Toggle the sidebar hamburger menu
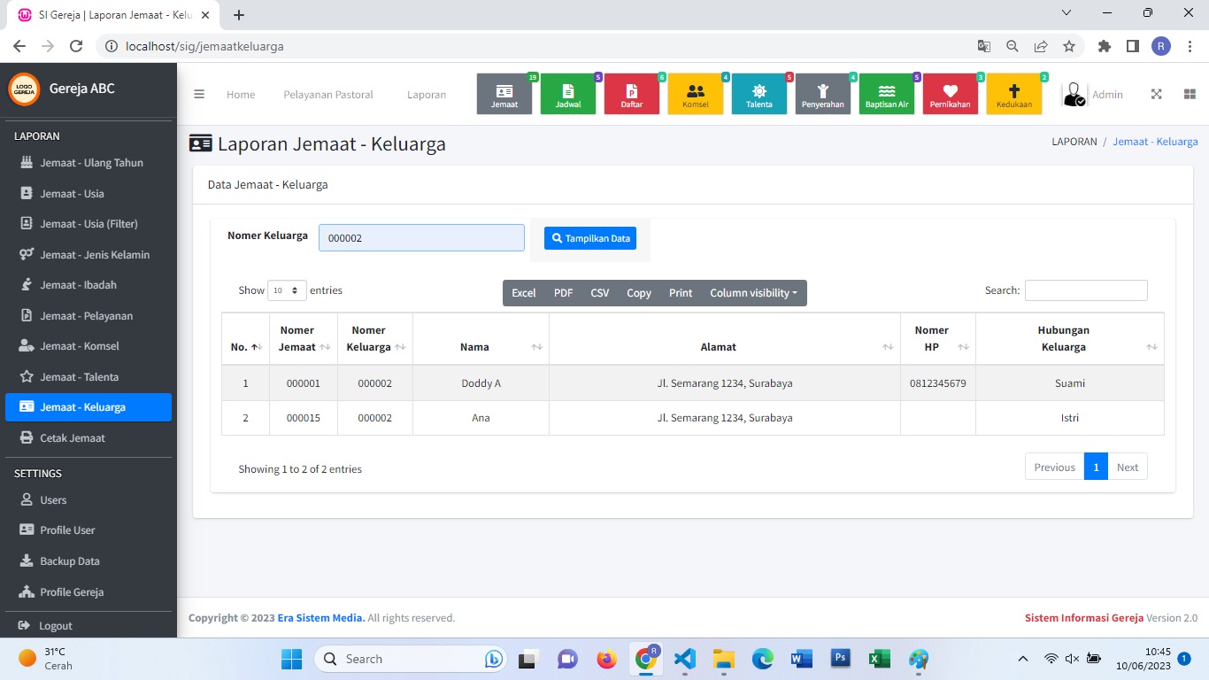The height and width of the screenshot is (680, 1209). [199, 95]
